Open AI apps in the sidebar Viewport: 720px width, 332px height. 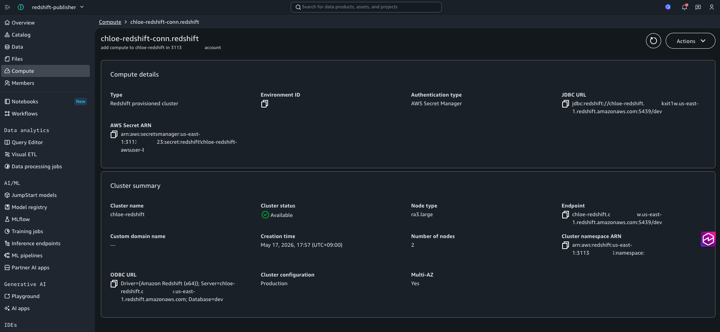click(45, 308)
